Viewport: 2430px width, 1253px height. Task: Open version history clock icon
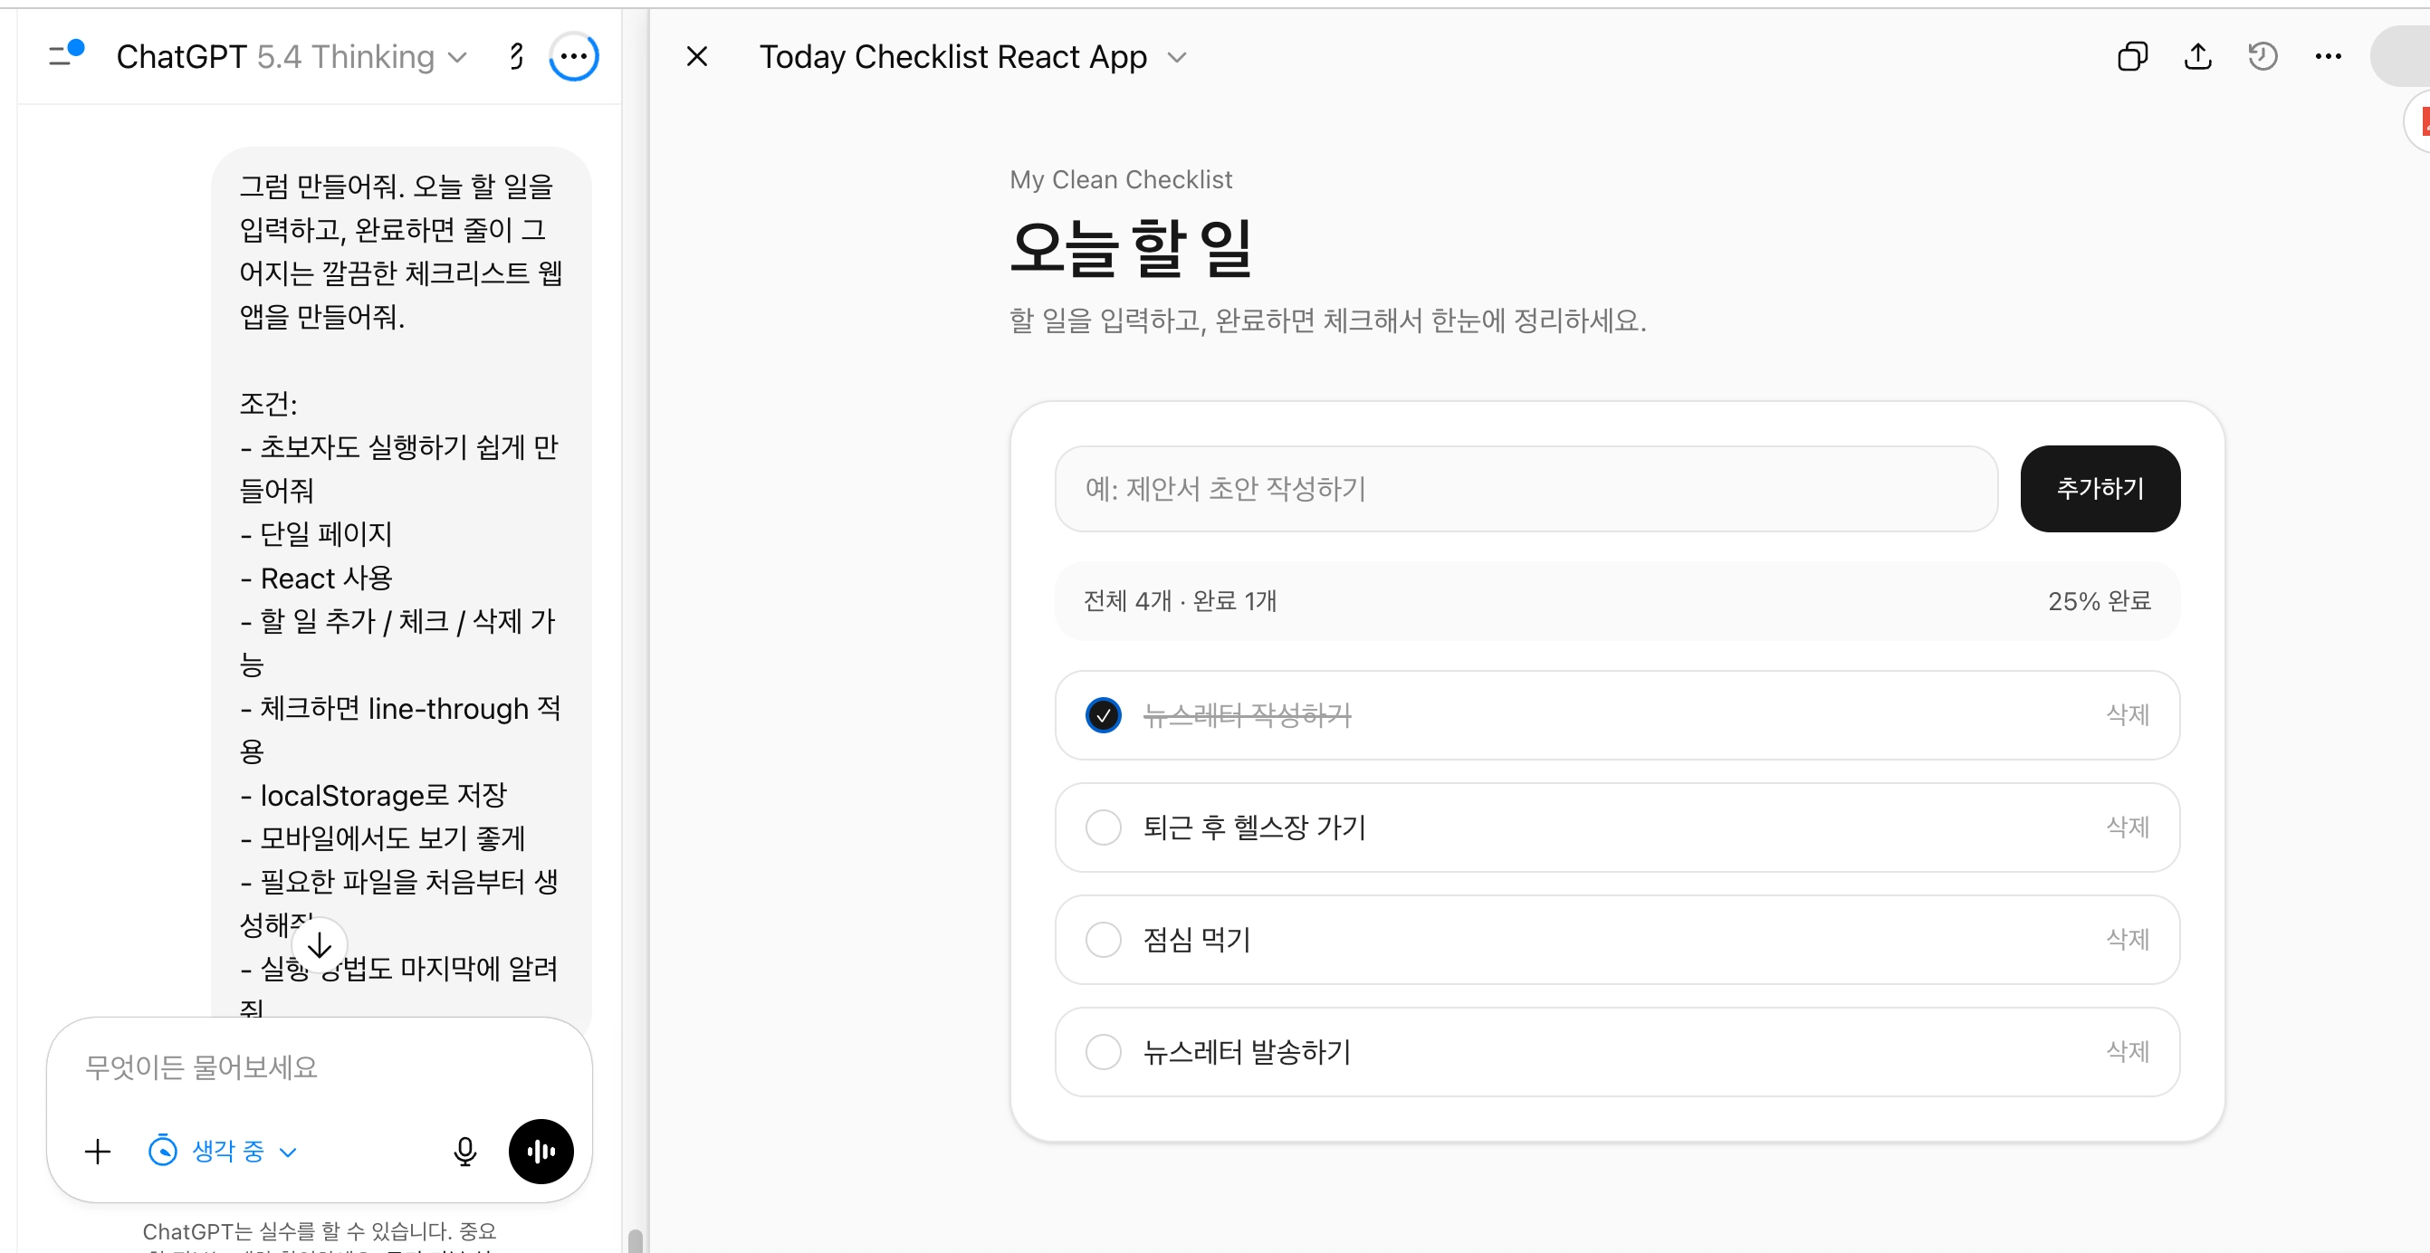2263,57
